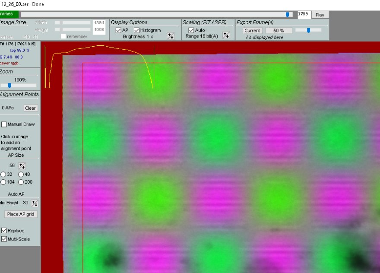Click the Brightness up/down arrows icon
The height and width of the screenshot is (273, 380).
click(171, 36)
